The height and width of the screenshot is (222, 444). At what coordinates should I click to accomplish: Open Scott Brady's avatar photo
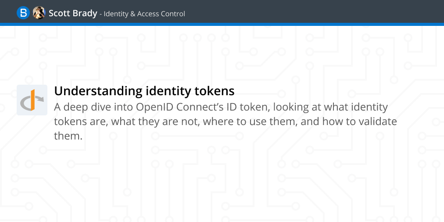click(39, 13)
